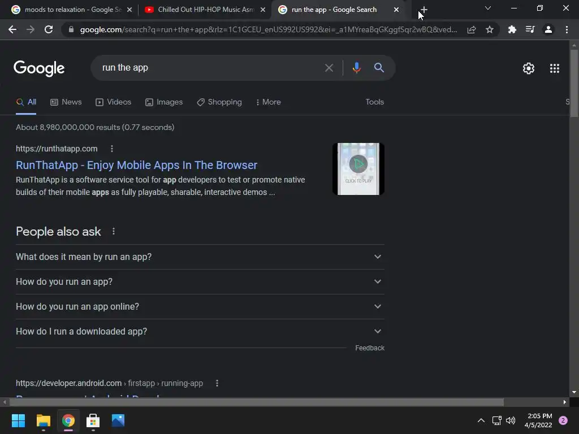The height and width of the screenshot is (434, 579).
Task: Click in the Google search input field
Action: [x=210, y=68]
